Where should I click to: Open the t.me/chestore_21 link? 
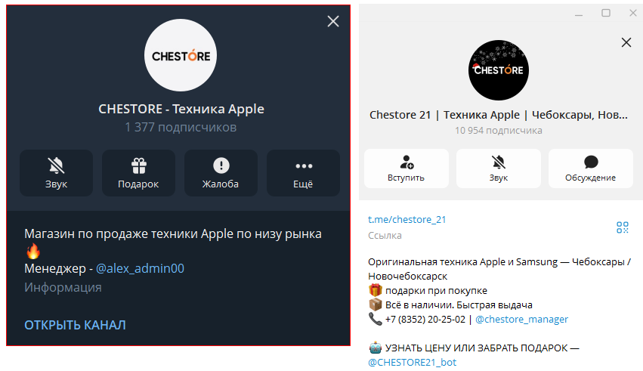click(407, 219)
